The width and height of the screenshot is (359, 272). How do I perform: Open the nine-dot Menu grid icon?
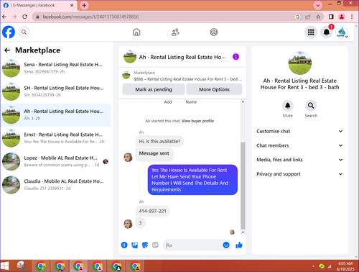(x=311, y=32)
